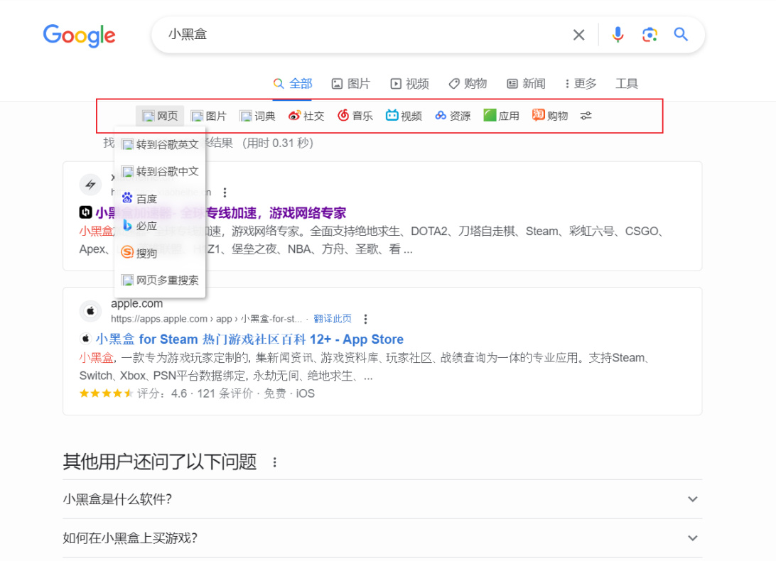The height and width of the screenshot is (561, 776).
Task: Open the 图片 category in custom toolbar
Action: pos(208,116)
